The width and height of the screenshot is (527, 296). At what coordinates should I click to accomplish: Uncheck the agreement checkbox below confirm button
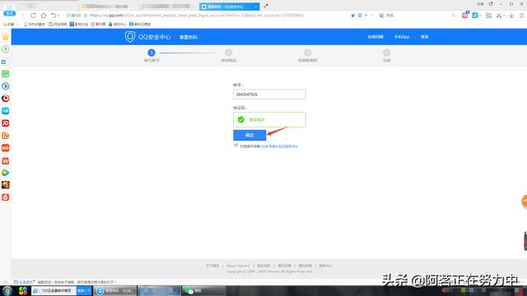tap(236, 146)
